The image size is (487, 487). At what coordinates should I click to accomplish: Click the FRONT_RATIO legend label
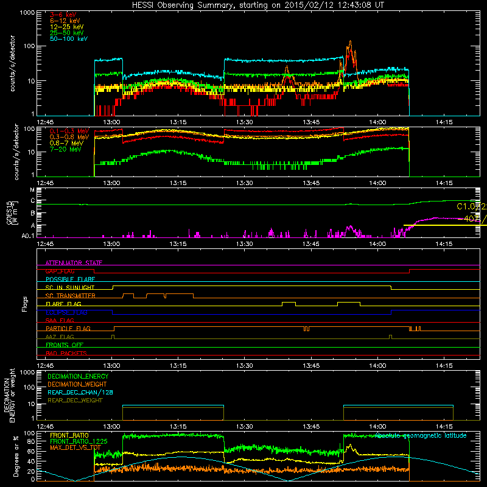(69, 435)
